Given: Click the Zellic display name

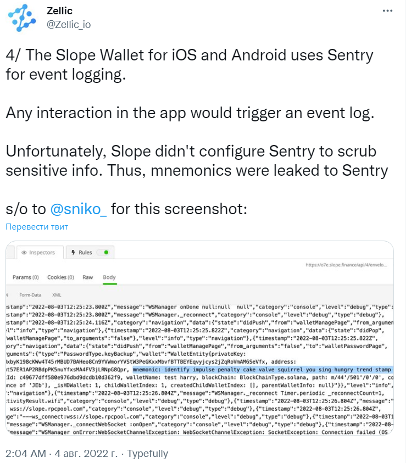Looking at the screenshot, I should [x=59, y=11].
